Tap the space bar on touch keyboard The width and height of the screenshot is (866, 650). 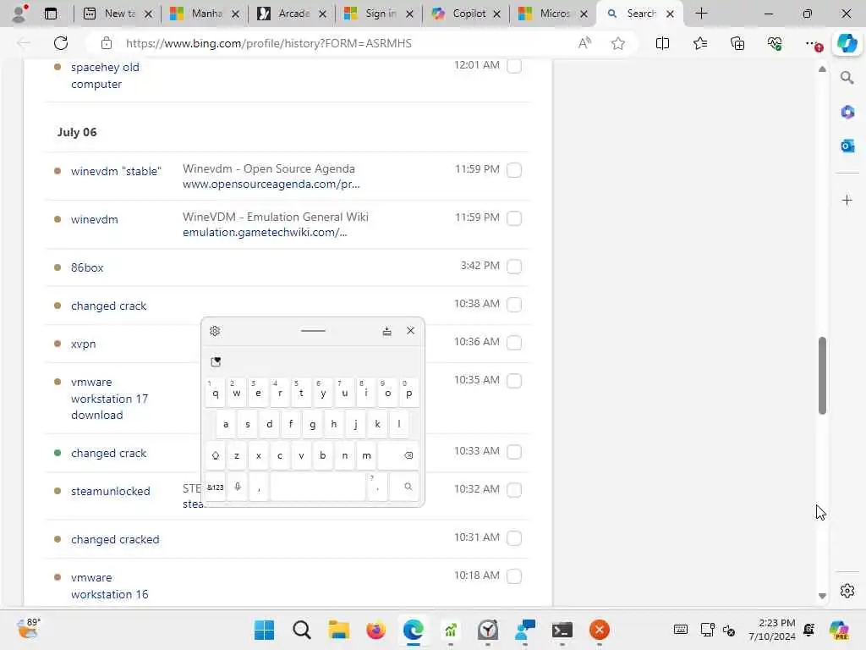pyautogui.click(x=318, y=487)
